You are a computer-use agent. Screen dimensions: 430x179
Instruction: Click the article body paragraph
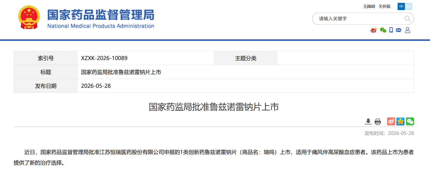tap(214, 157)
